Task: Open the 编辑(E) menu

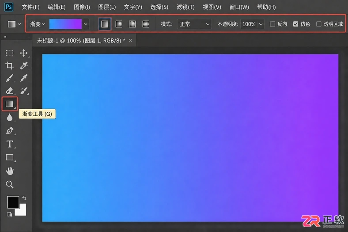Action: [57, 7]
